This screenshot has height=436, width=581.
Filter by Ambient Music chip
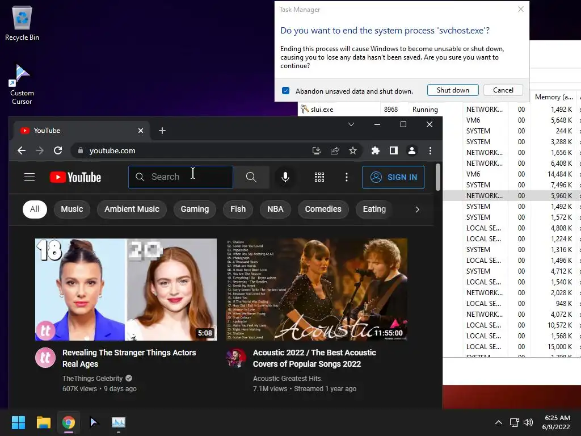pyautogui.click(x=132, y=209)
